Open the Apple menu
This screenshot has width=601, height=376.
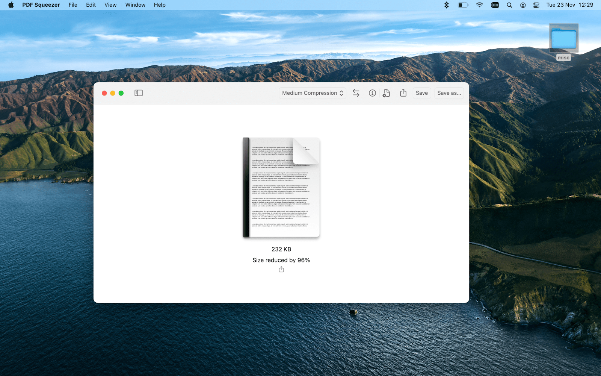(x=11, y=5)
